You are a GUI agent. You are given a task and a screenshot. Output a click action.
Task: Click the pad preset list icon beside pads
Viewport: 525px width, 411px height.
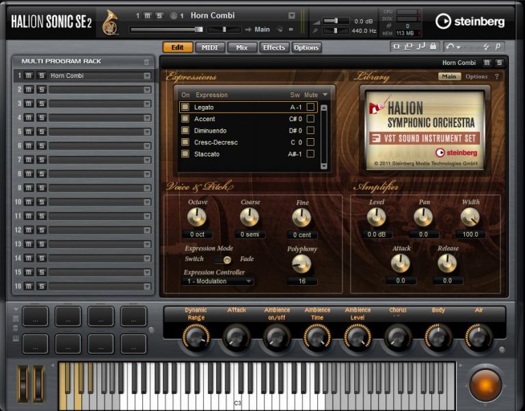16,318
